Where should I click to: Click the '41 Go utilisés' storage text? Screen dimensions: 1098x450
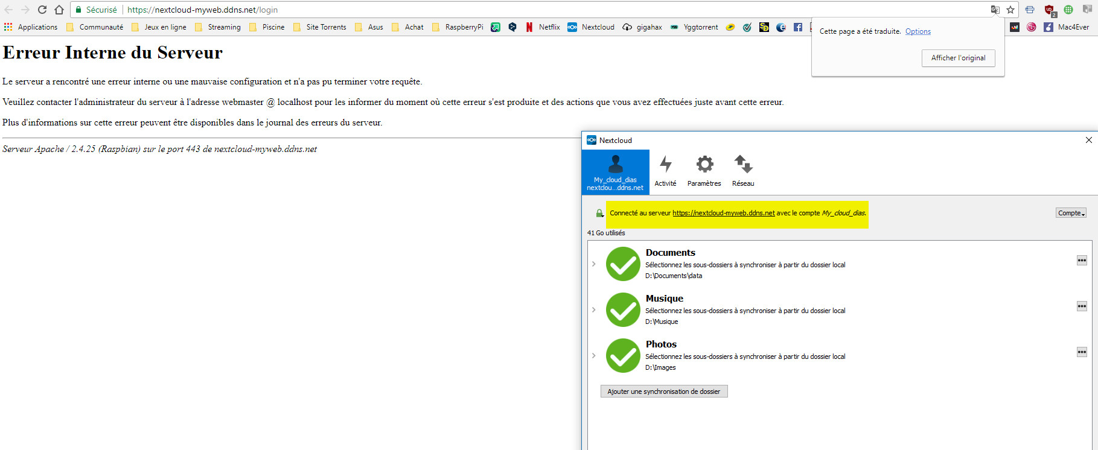(x=606, y=233)
